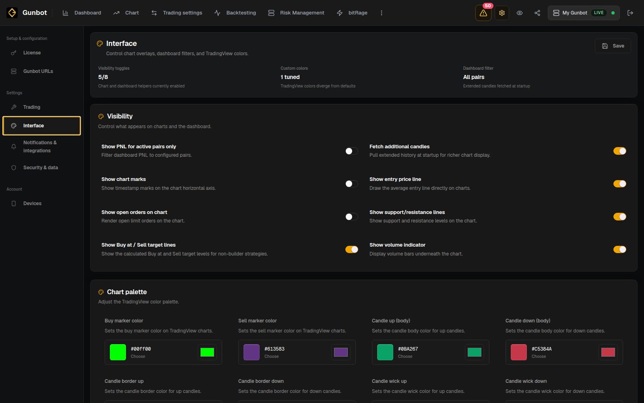Image resolution: width=644 pixels, height=403 pixels.
Task: Select Gunbot URLs in the sidebar
Action: [42, 71]
